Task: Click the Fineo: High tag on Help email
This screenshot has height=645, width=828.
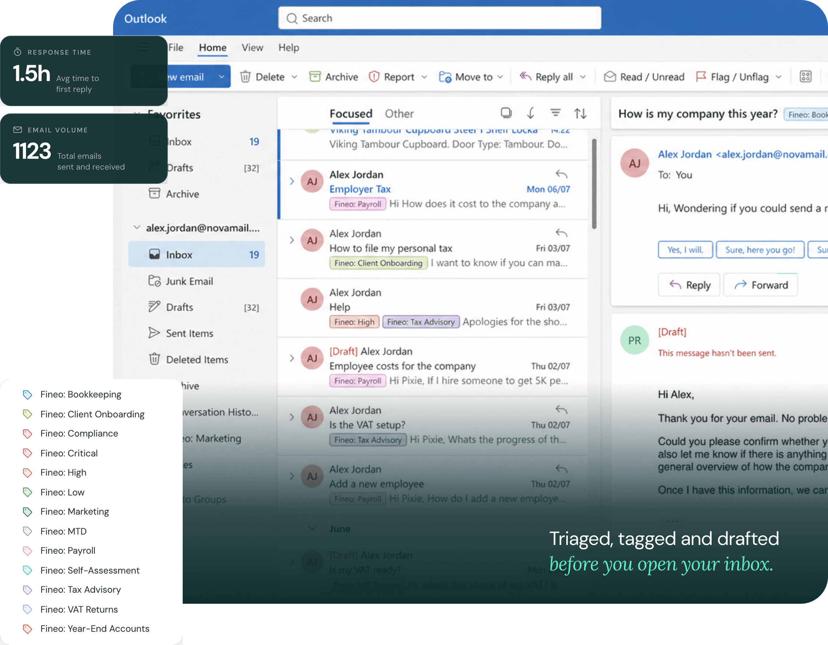Action: (x=354, y=322)
